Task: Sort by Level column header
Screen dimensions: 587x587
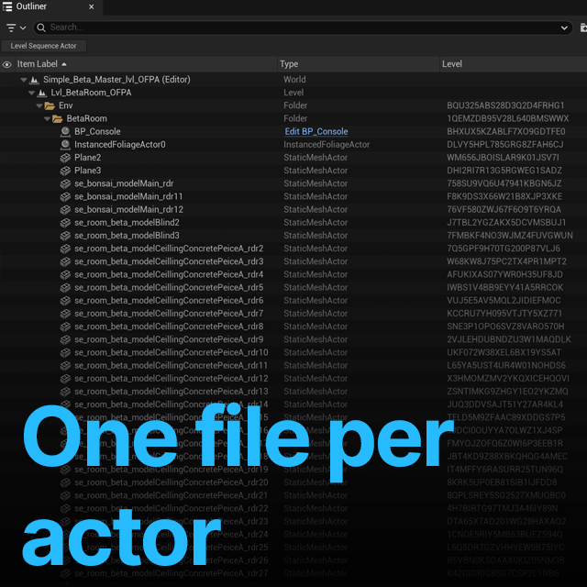Action: point(452,64)
